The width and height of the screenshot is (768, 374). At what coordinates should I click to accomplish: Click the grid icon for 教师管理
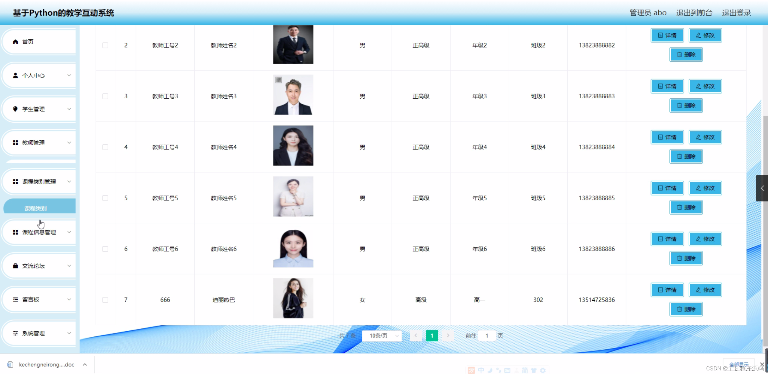pyautogui.click(x=15, y=143)
